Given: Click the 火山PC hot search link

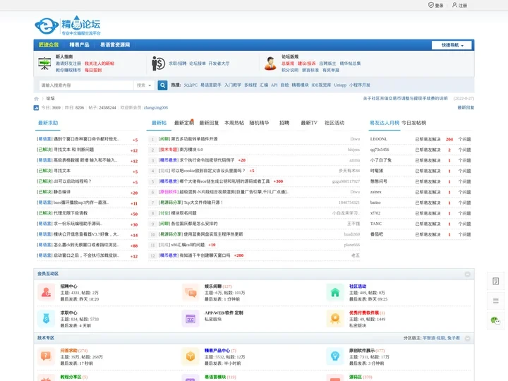Looking at the screenshot, I should pyautogui.click(x=190, y=85).
